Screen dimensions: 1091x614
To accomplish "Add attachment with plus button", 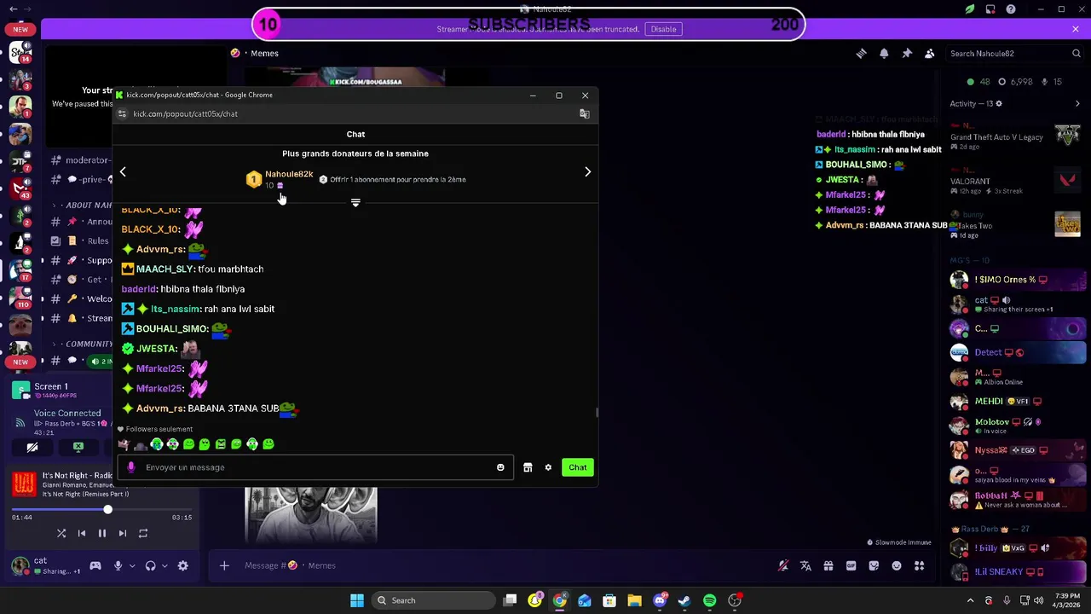I will [224, 565].
